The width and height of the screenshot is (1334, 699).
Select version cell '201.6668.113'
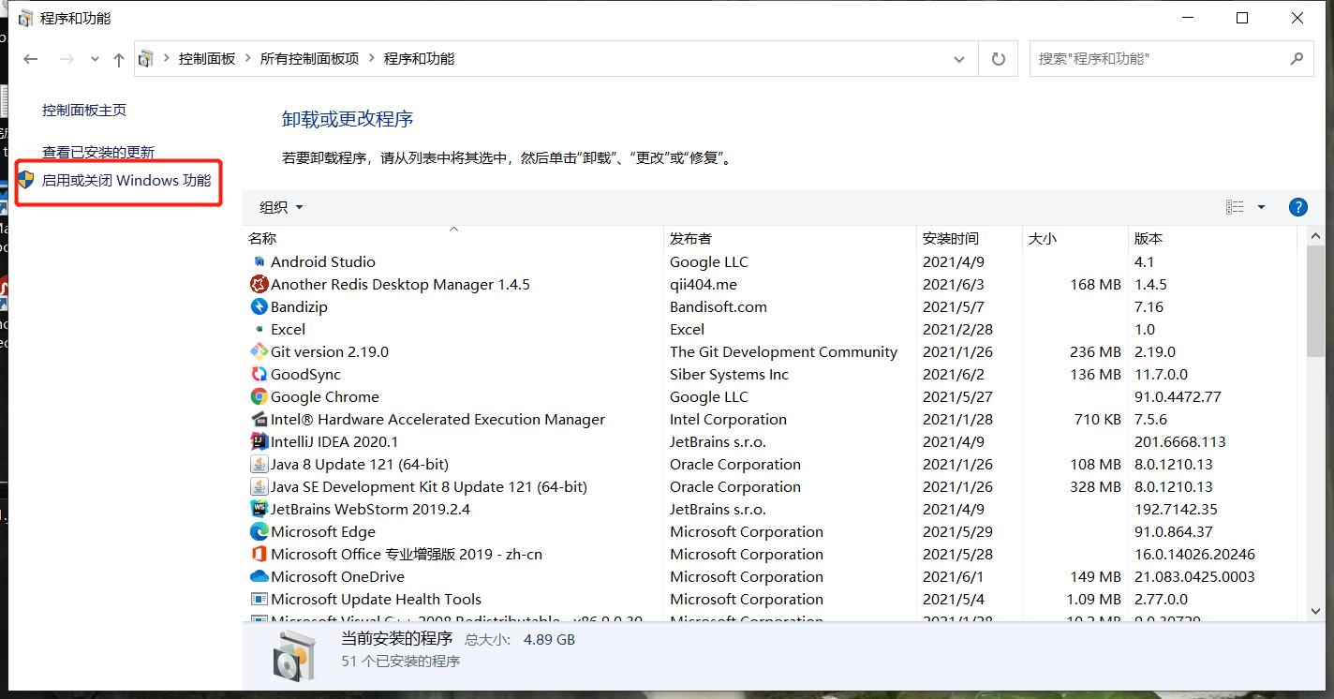pyautogui.click(x=1179, y=441)
